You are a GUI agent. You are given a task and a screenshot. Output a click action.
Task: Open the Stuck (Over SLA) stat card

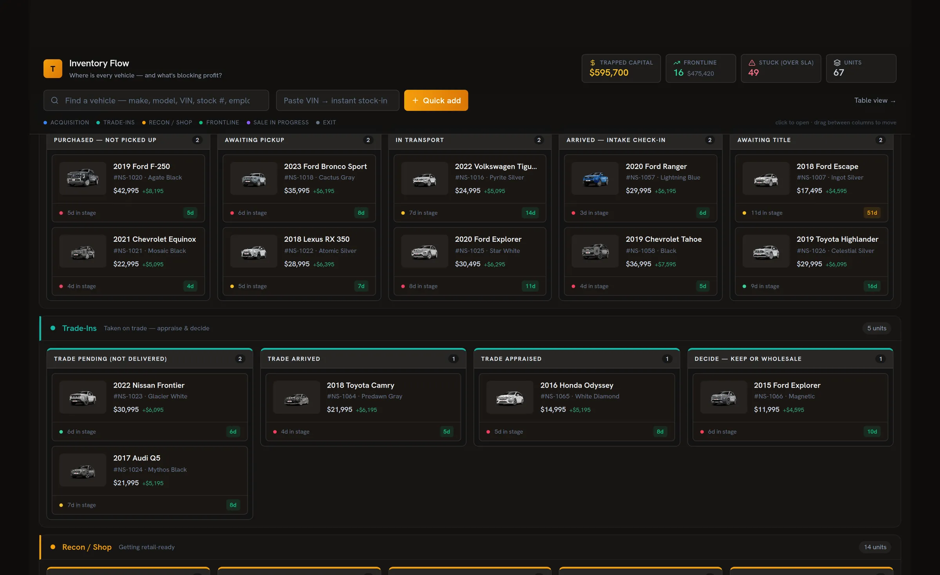[781, 68]
